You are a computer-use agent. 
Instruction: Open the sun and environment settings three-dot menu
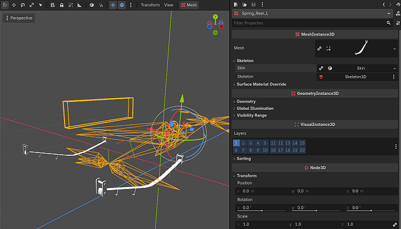tap(131, 5)
